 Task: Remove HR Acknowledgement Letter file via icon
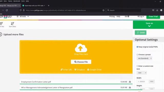130,87
